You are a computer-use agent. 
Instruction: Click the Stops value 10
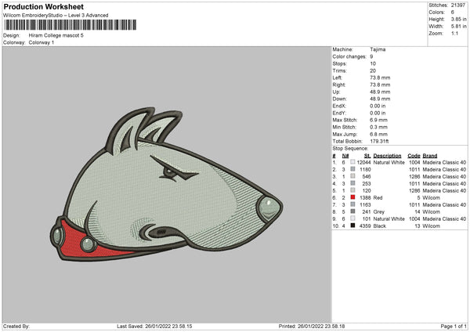coord(373,64)
